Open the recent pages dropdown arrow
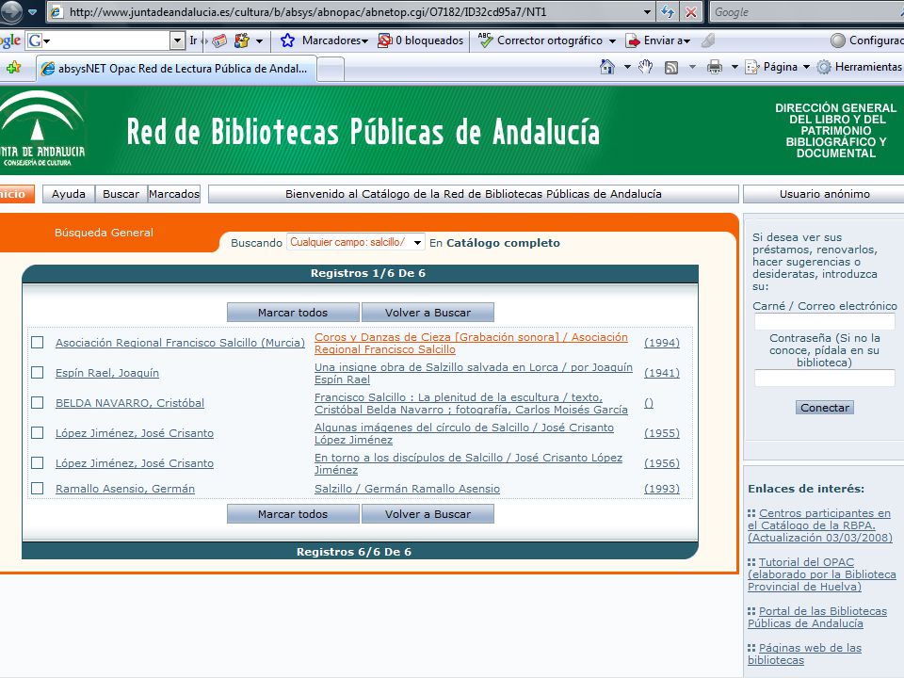This screenshot has height=678, width=904. 33,11
